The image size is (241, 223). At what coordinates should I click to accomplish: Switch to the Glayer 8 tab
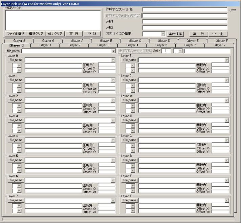point(19,41)
